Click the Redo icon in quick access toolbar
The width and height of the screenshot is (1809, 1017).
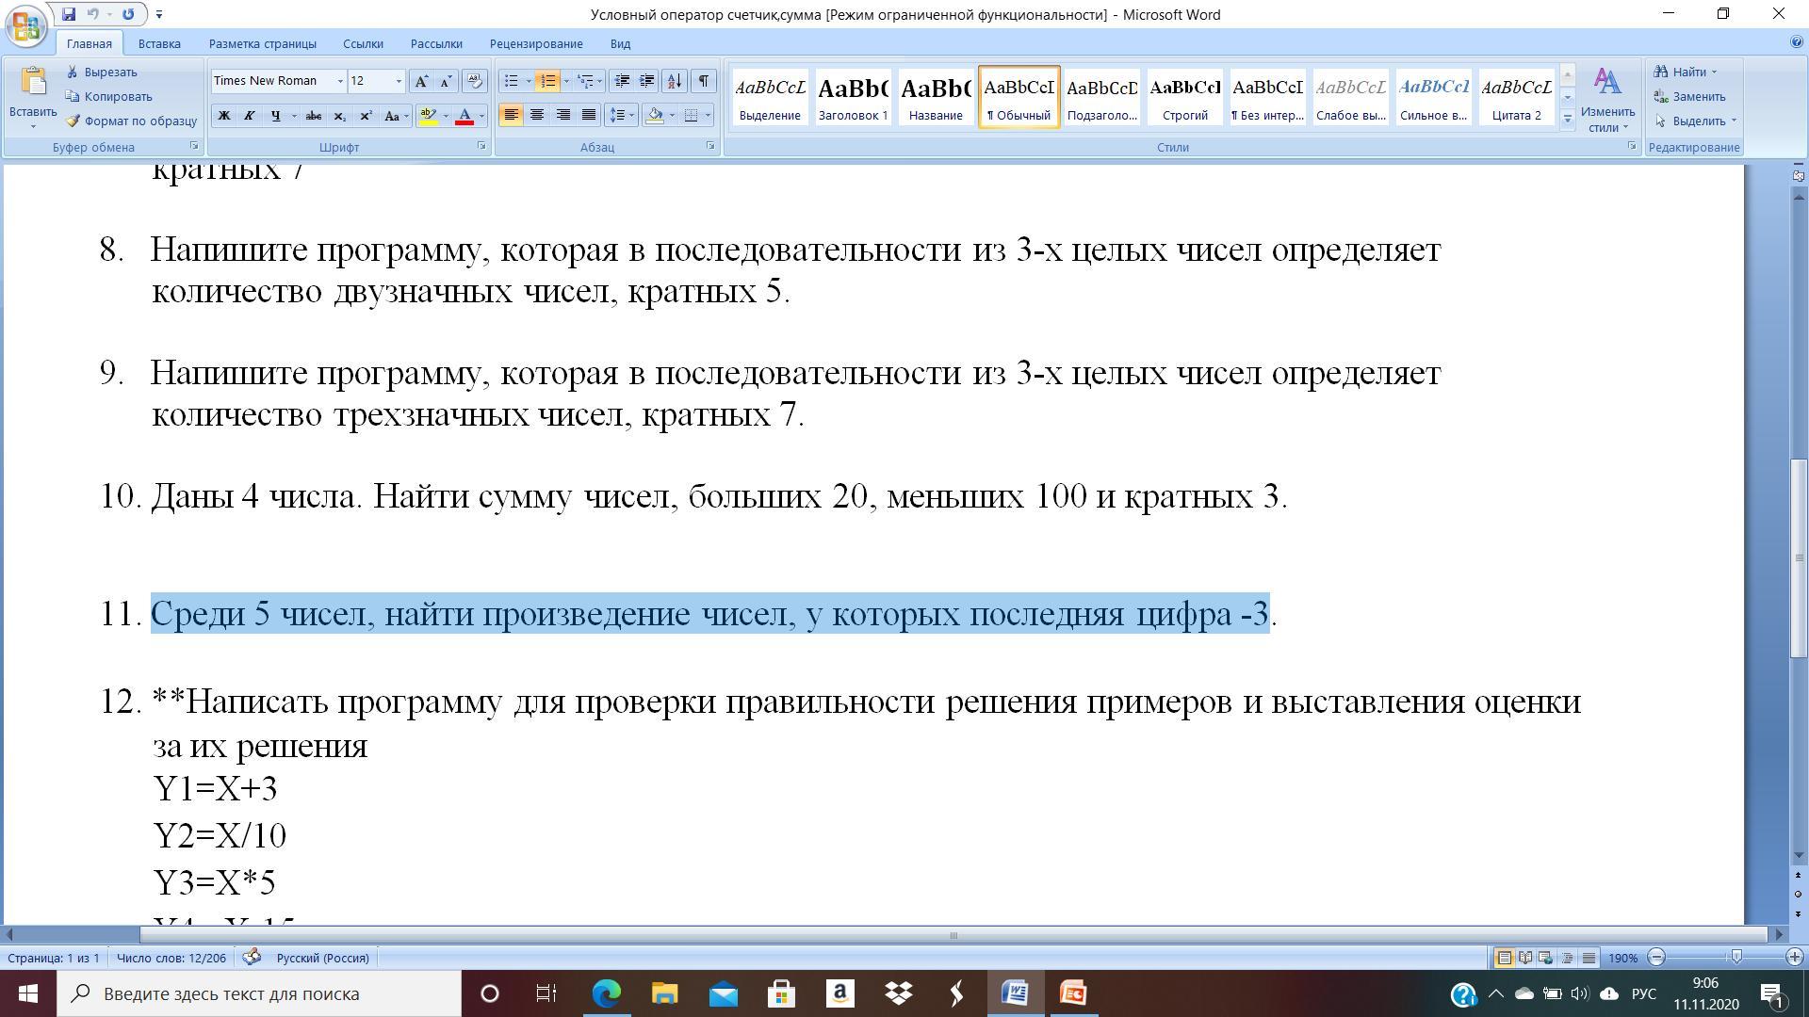coord(128,14)
